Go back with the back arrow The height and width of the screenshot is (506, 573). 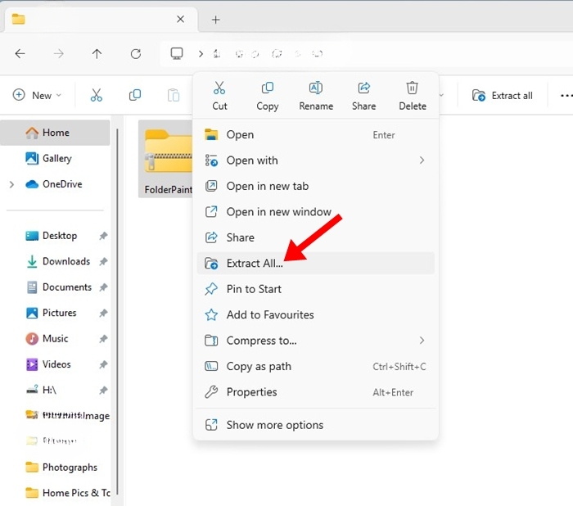tap(20, 54)
